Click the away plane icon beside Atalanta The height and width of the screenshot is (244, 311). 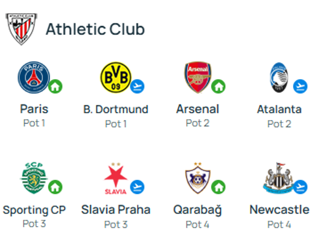click(300, 86)
